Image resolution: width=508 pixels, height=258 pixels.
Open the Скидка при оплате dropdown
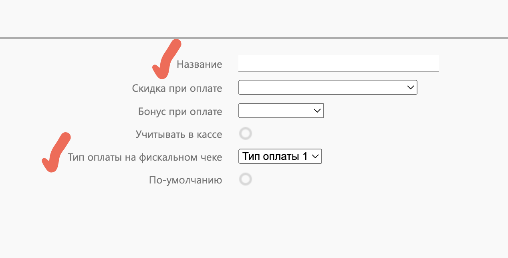coord(327,87)
